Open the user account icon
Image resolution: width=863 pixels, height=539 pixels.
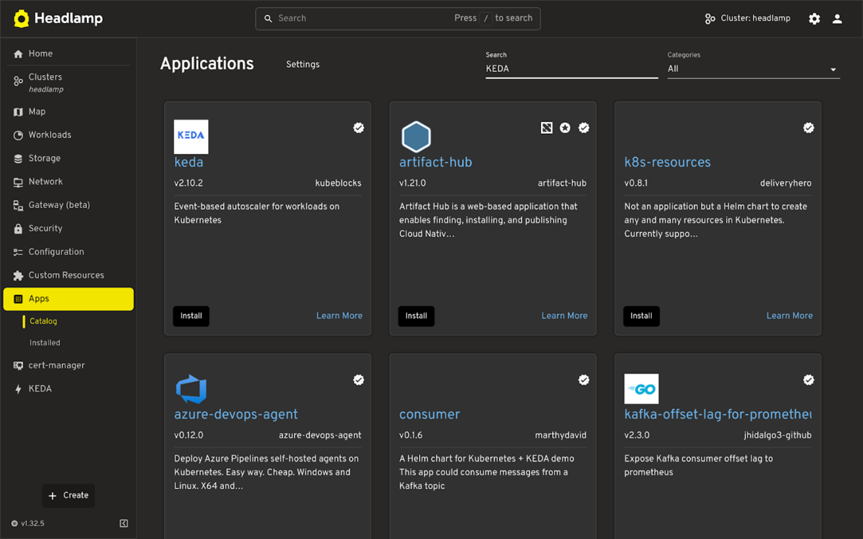[x=837, y=19]
